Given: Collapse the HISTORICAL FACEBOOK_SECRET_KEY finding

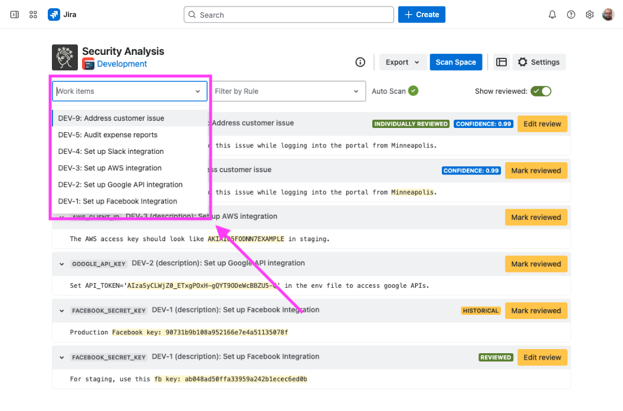Looking at the screenshot, I should point(61,311).
